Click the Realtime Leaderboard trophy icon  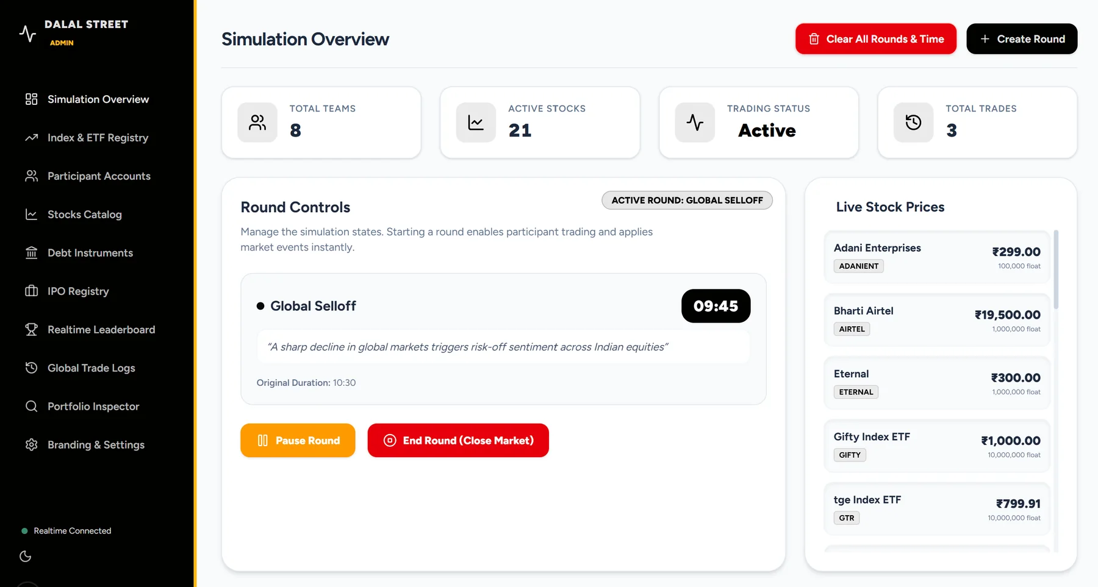32,329
